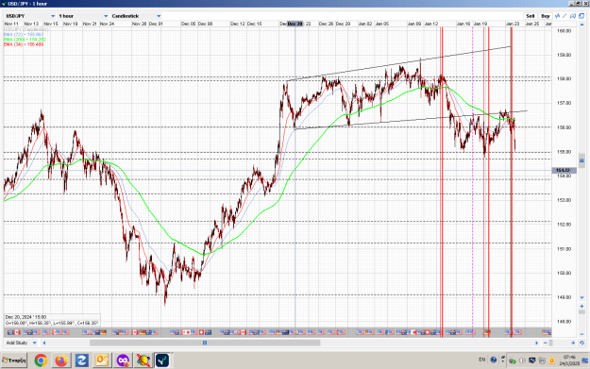Select the trend line drawing tool
Viewport: 590px width, 369px height.
click(x=565, y=16)
